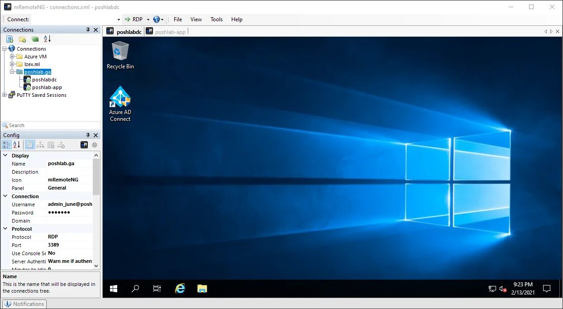This screenshot has height=309, width=563.
Task: Click the Panel value General
Action: pos(70,188)
